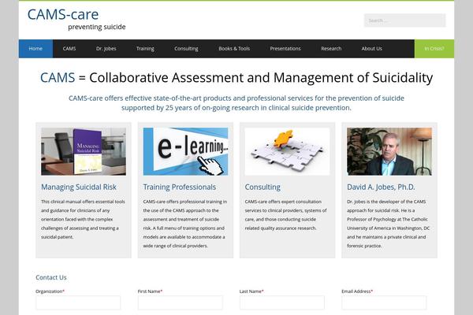Click the 'CAMS-care offers expert consultation' description
The height and width of the screenshot is (315, 473).
pos(285,215)
